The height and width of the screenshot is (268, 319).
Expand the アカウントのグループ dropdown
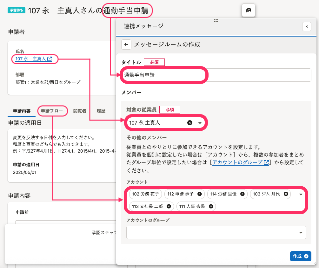(x=301, y=233)
